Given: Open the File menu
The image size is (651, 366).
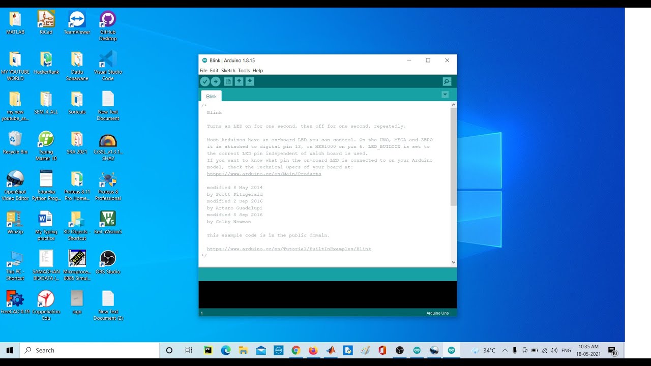Looking at the screenshot, I should (203, 71).
